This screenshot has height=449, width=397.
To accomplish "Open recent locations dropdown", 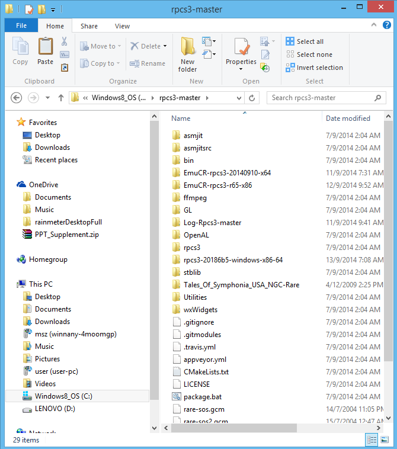I will coord(47,98).
